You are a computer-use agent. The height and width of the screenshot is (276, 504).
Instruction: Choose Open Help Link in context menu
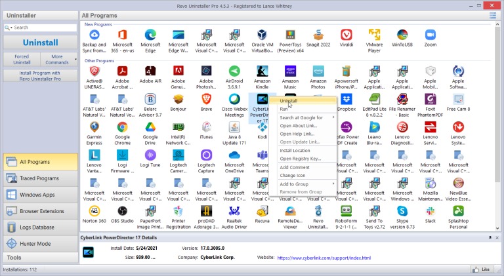(303, 134)
